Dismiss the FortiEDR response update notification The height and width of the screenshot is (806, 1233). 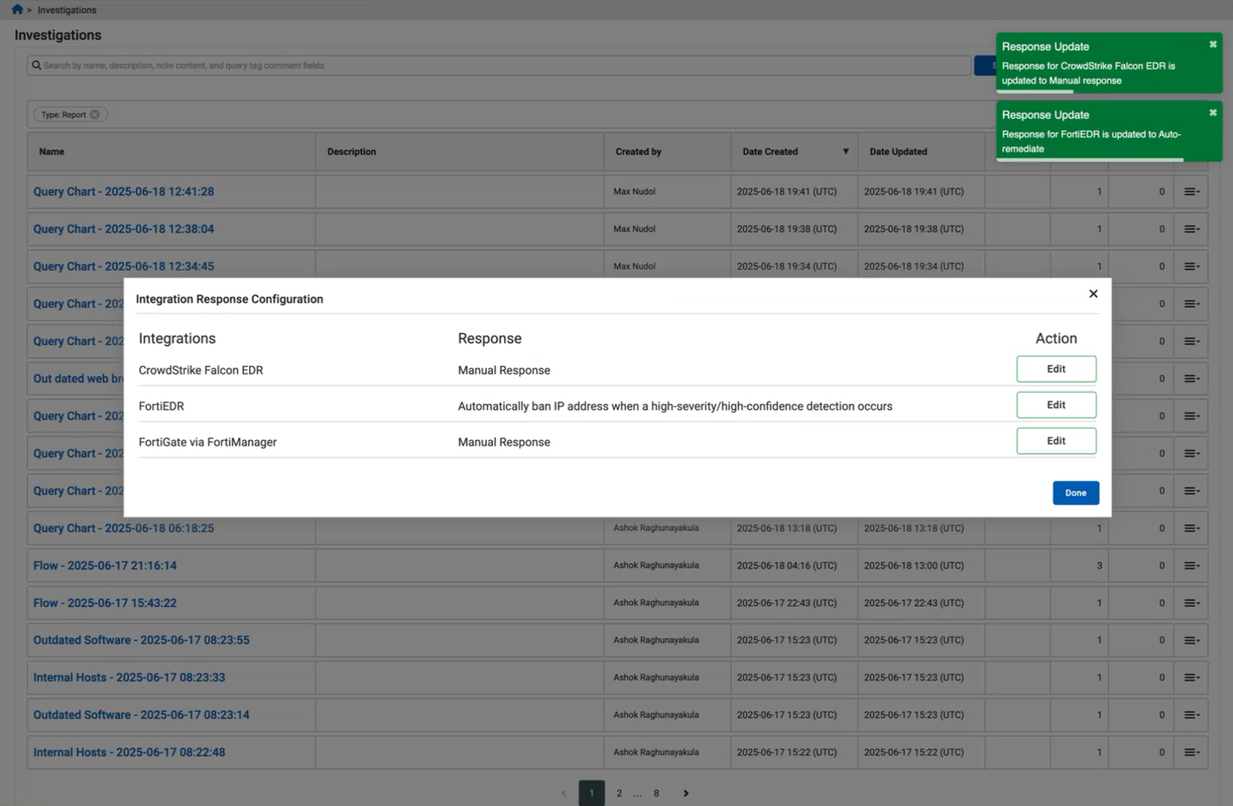(x=1212, y=113)
